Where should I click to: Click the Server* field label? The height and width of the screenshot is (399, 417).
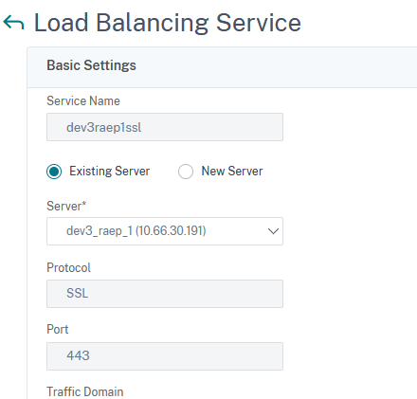(66, 206)
